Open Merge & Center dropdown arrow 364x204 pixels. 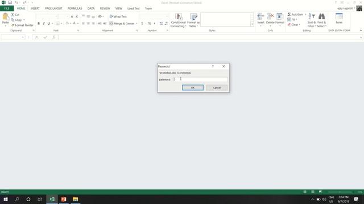click(x=136, y=23)
